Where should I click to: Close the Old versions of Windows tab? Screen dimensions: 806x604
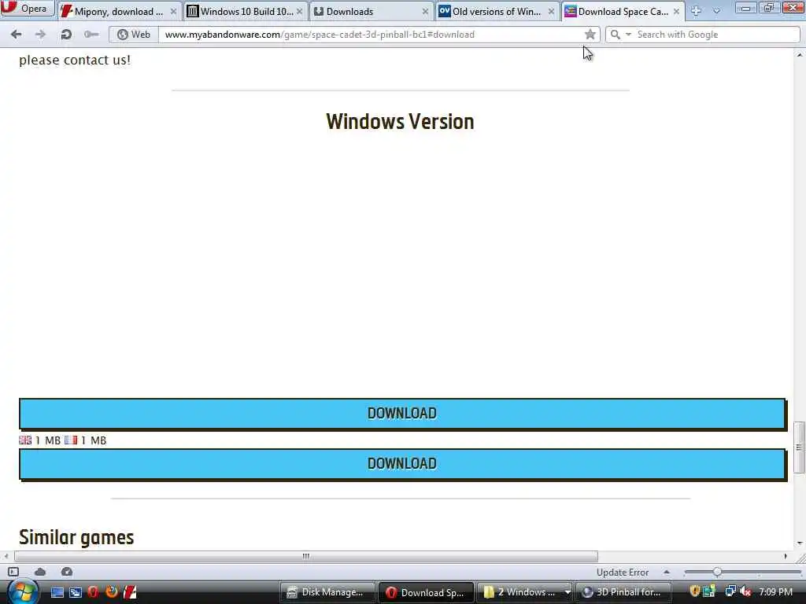[x=551, y=11]
